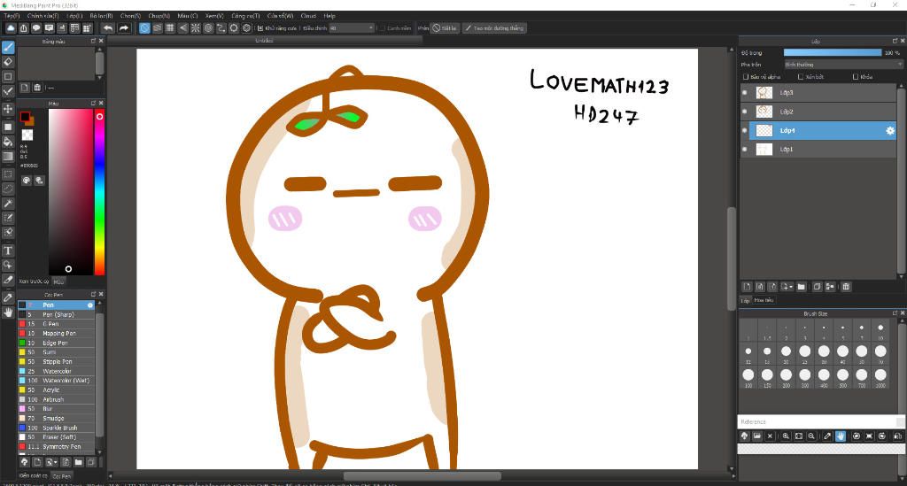Toggle the Cạnh mềm checkbox

pyautogui.click(x=381, y=28)
